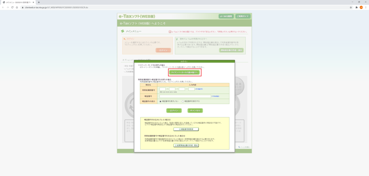Click the green ログイン button in dialog
The height and width of the screenshot is (176, 369).
[x=174, y=110]
